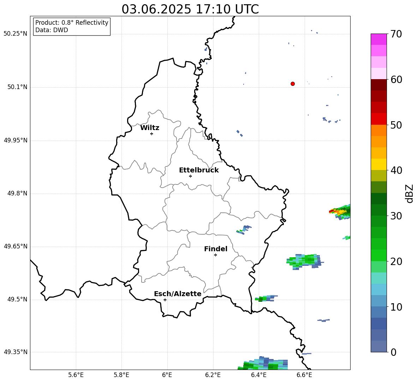Click the colorbar label '40'

pos(396,170)
